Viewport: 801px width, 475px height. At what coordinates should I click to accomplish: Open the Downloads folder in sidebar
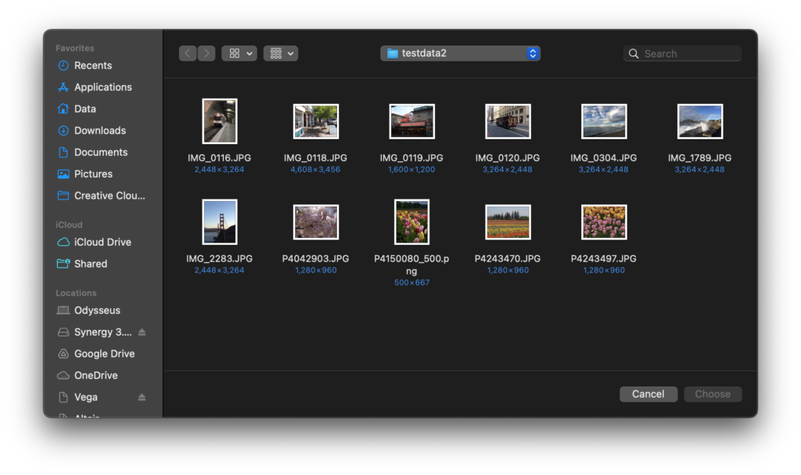coord(99,131)
